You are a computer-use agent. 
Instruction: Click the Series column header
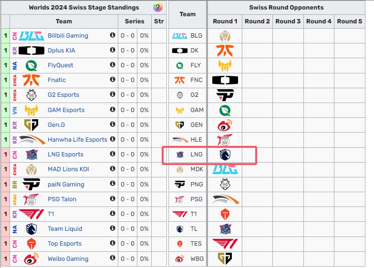coord(135,21)
